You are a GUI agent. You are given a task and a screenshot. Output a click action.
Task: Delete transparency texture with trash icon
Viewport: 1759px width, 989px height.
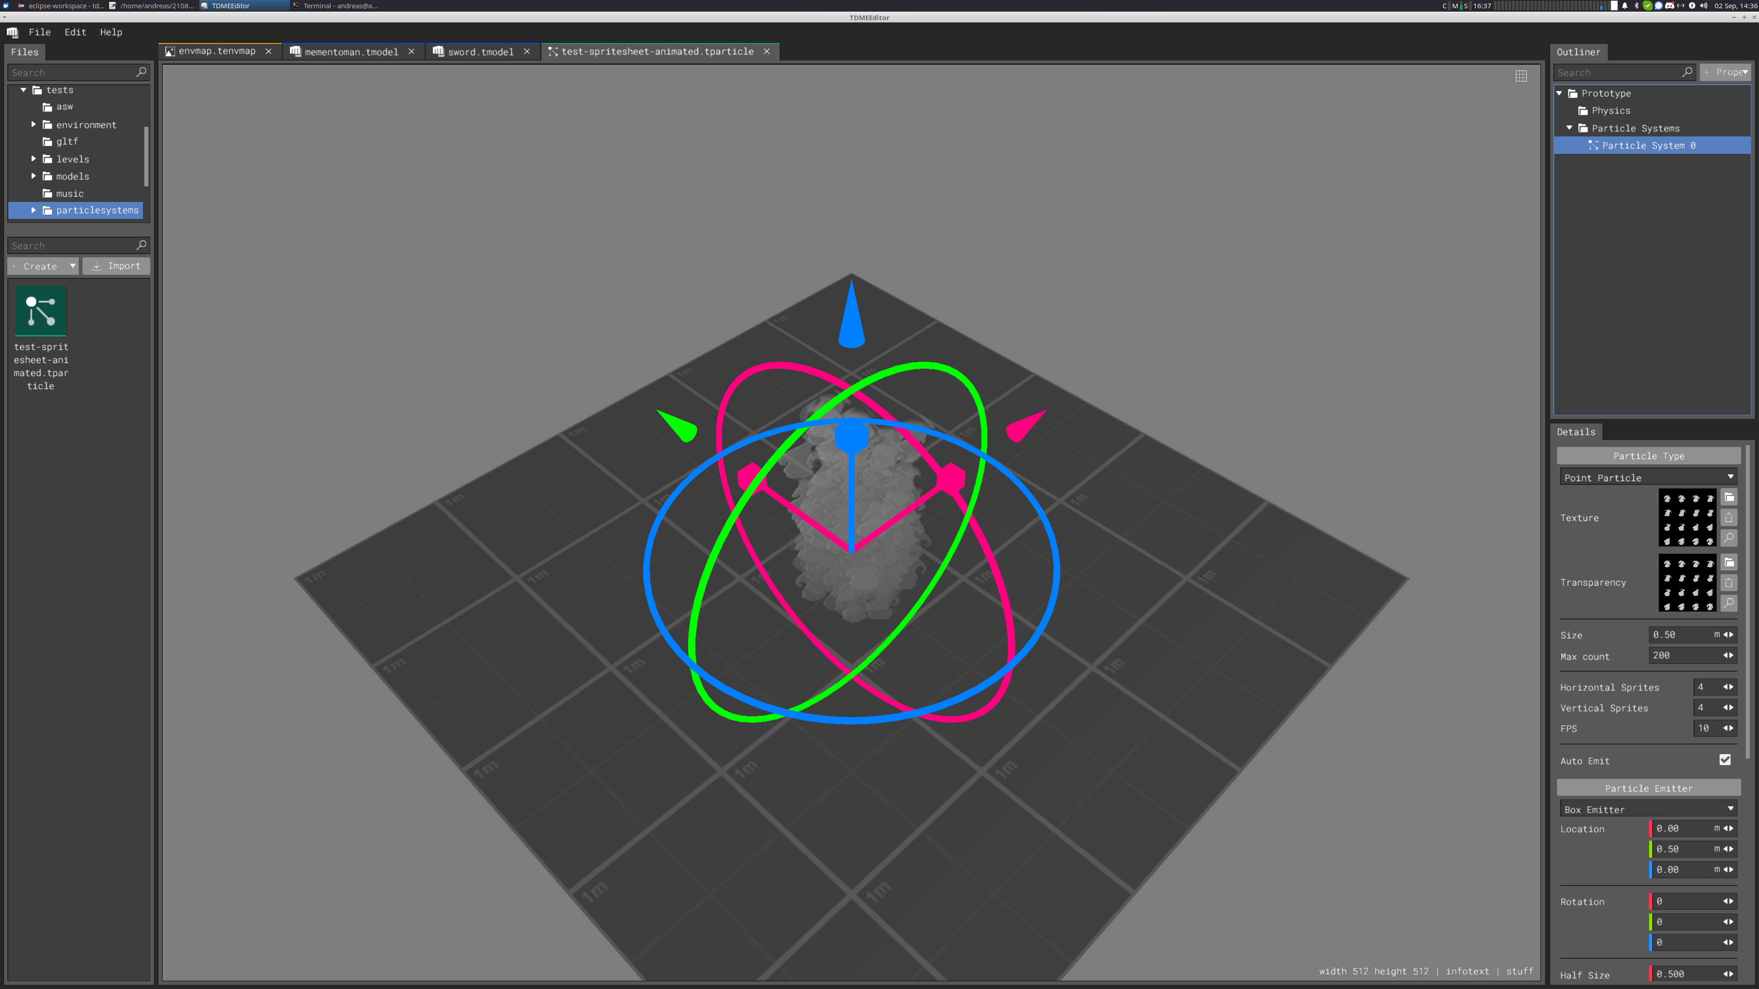1728,582
